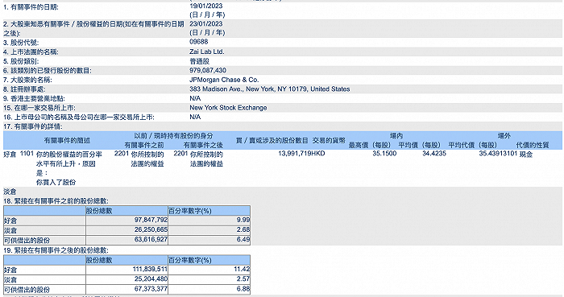Click event code 1101 in the details row
Viewport: 564px width, 297px height.
tap(27, 154)
